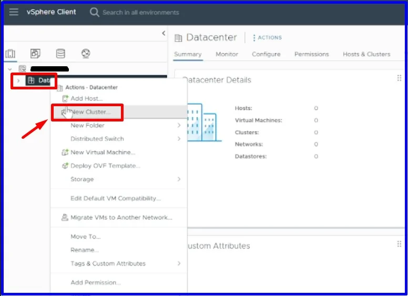Screen dimensions: 408x296
Task: Expand the Distributed Switch submenu
Action: [x=179, y=139]
